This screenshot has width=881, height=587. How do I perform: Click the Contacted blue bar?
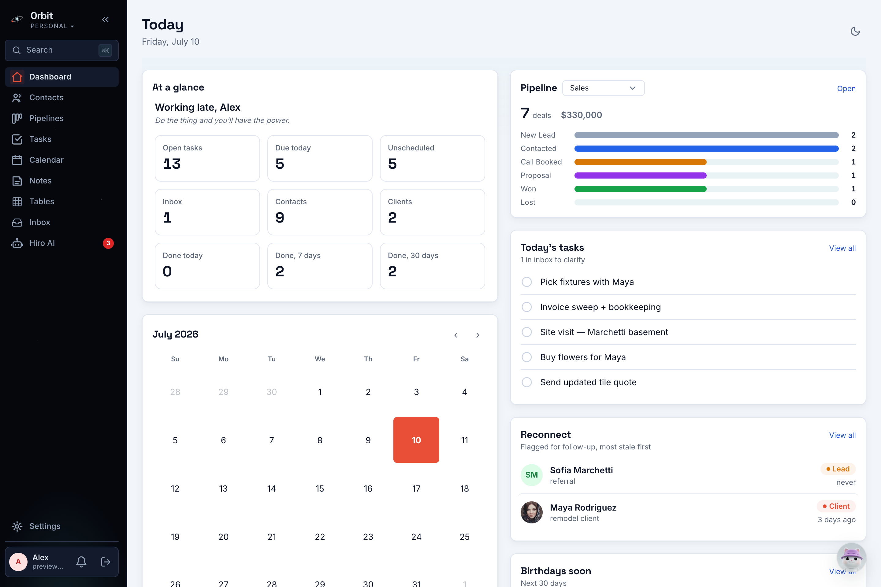pos(706,149)
